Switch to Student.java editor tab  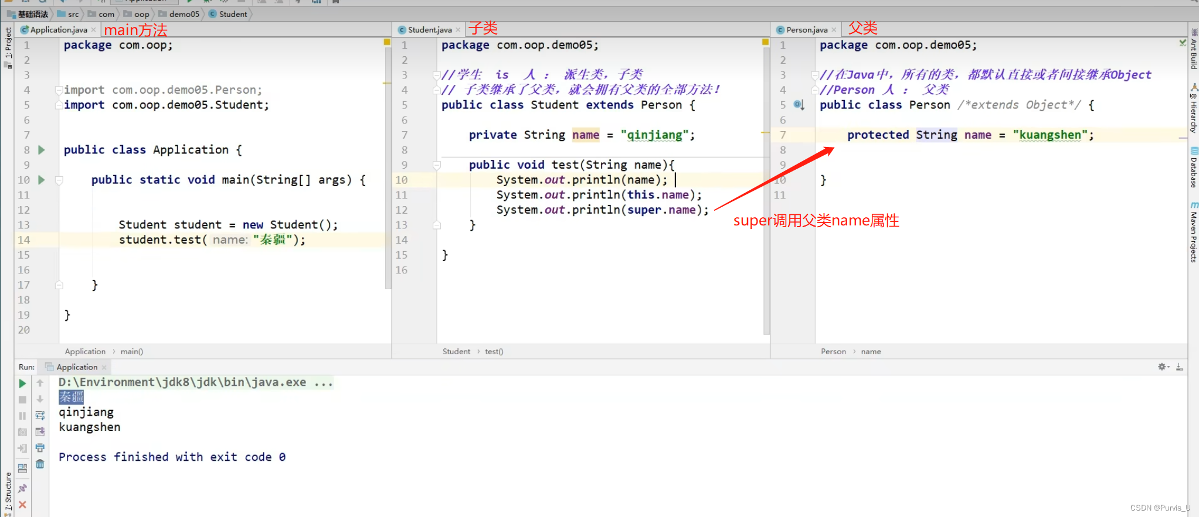(x=430, y=30)
